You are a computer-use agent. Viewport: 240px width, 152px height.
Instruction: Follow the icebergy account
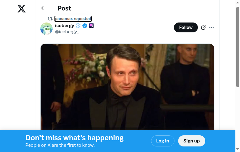coord(186,27)
